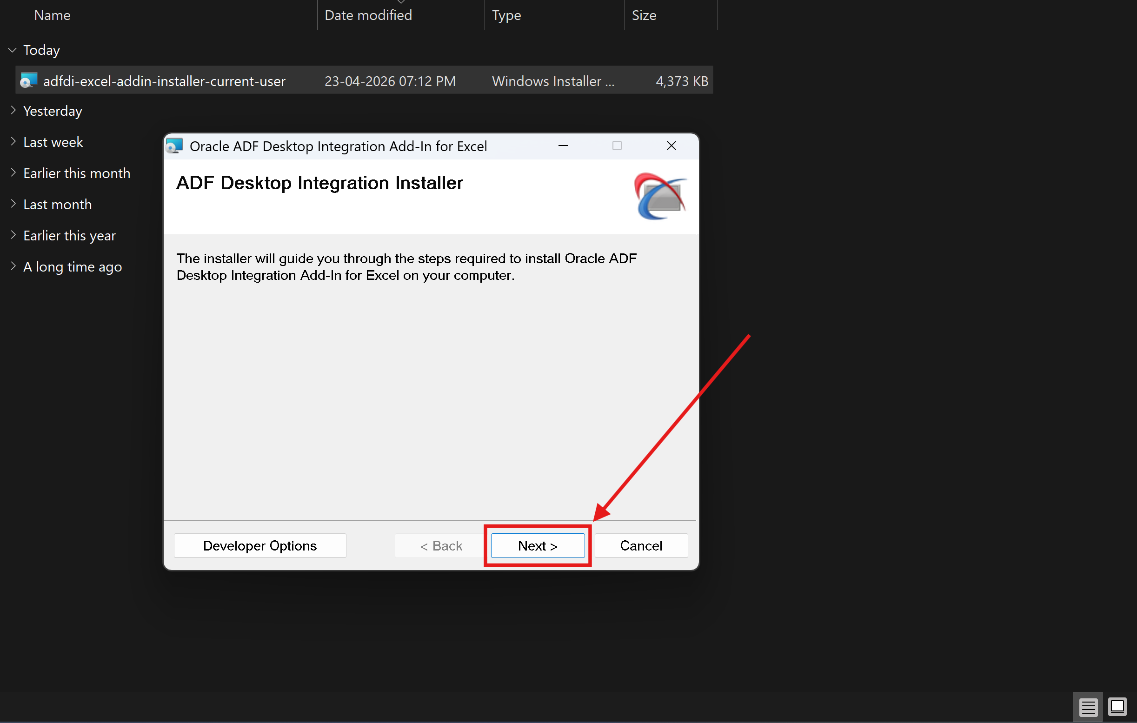Screen dimensions: 1137x723
Task: Expand the Earlier this month group
Action: tap(13, 173)
